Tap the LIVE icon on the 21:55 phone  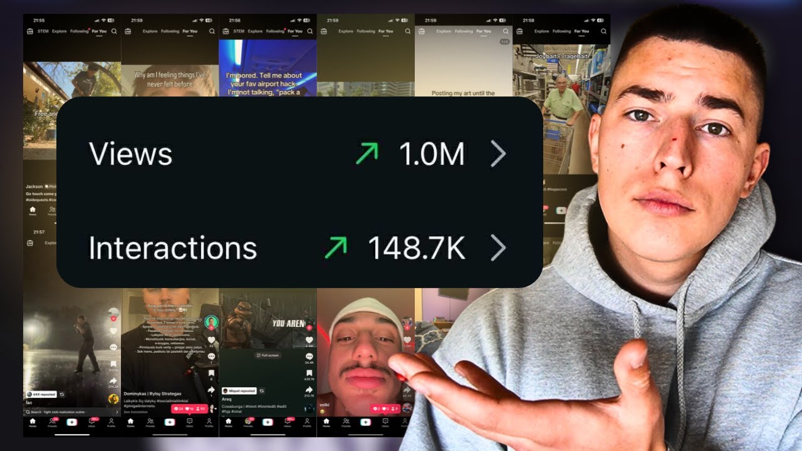30,31
